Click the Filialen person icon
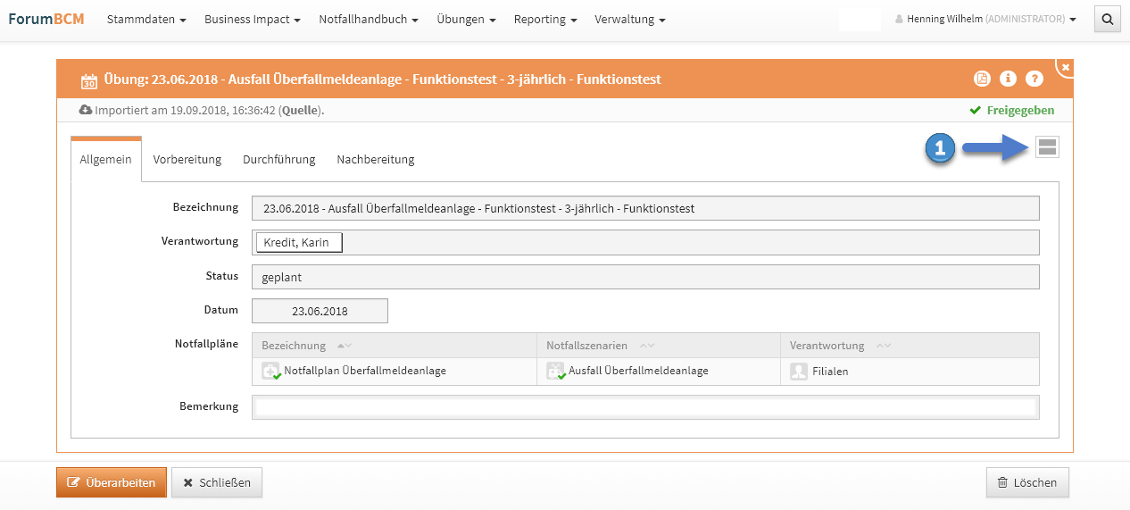1130x510 pixels. click(798, 371)
